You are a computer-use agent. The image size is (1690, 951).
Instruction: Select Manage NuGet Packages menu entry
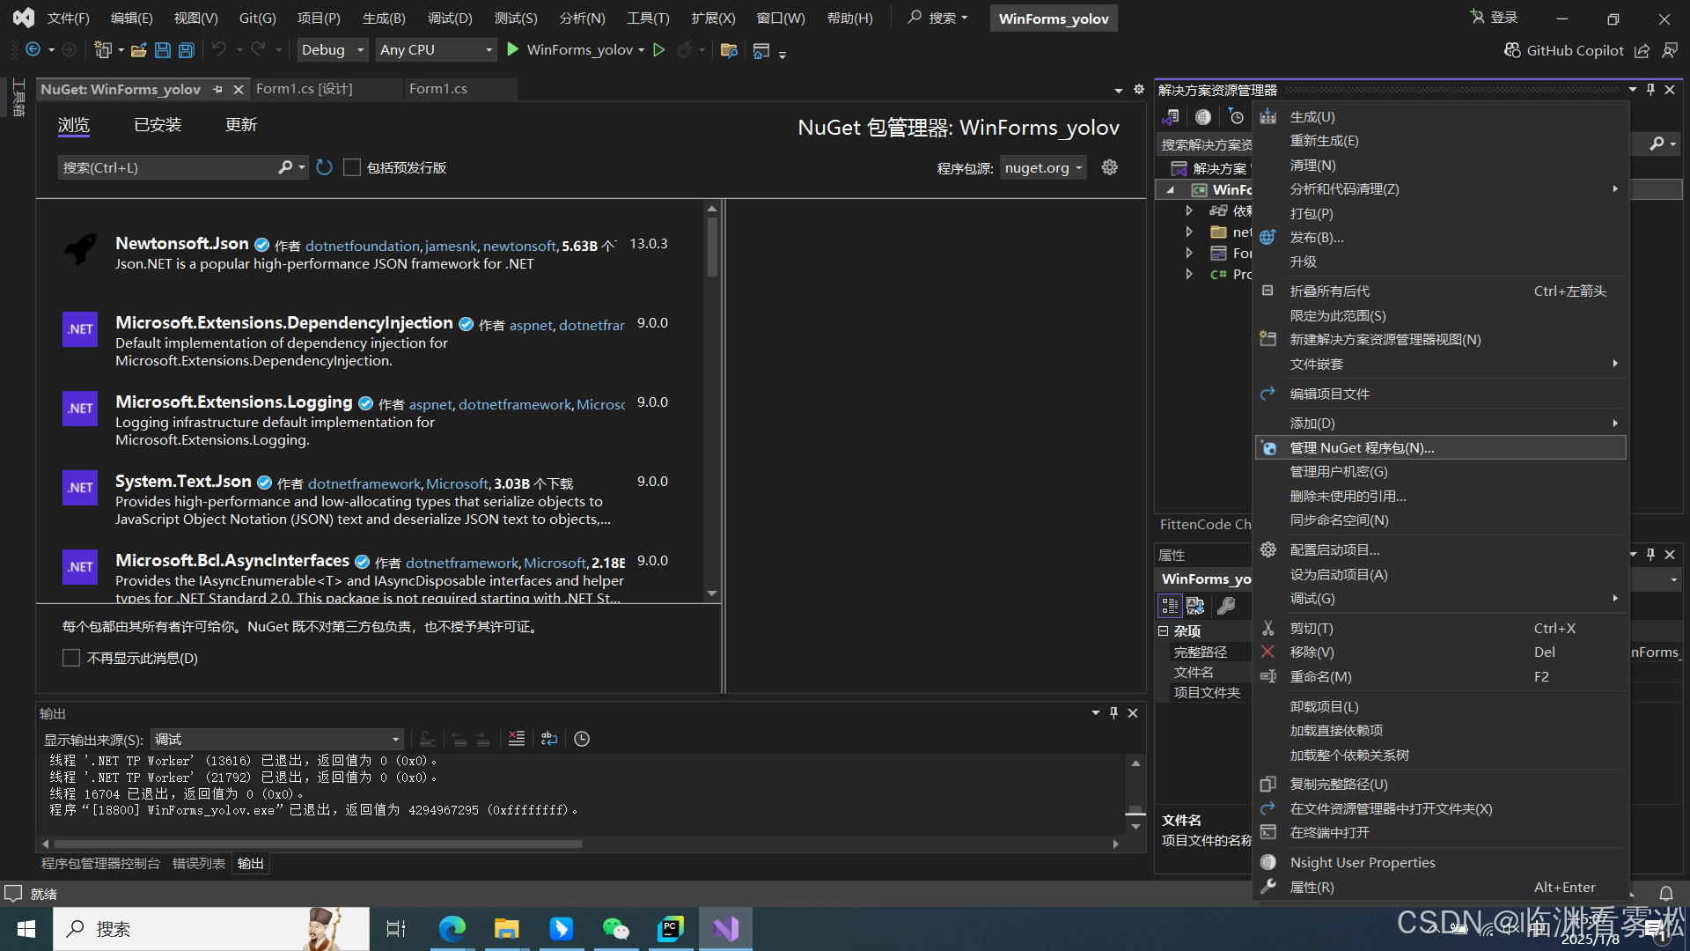pos(1362,447)
